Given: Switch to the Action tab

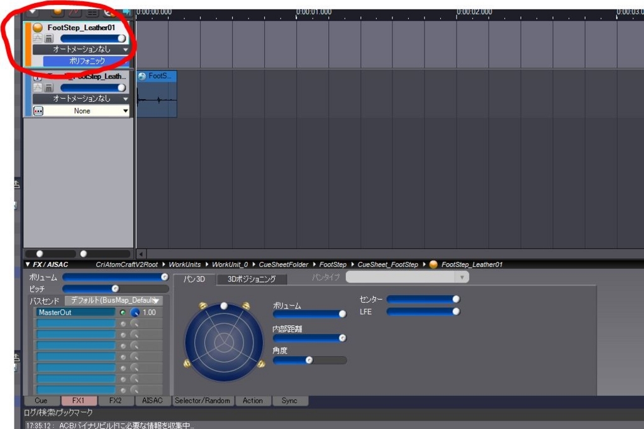Looking at the screenshot, I should click(x=253, y=401).
